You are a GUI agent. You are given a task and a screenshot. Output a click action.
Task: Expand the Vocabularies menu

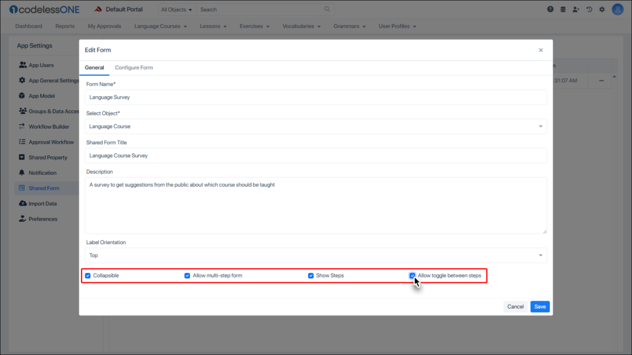tap(301, 26)
